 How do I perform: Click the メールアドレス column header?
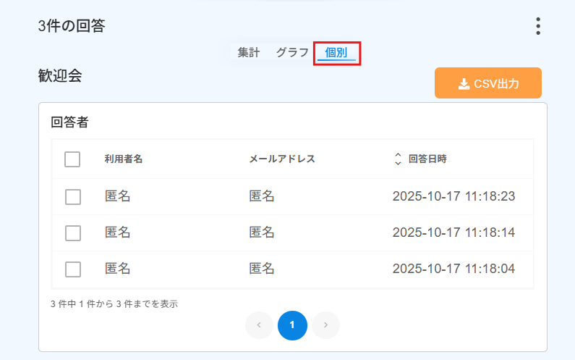[282, 159]
